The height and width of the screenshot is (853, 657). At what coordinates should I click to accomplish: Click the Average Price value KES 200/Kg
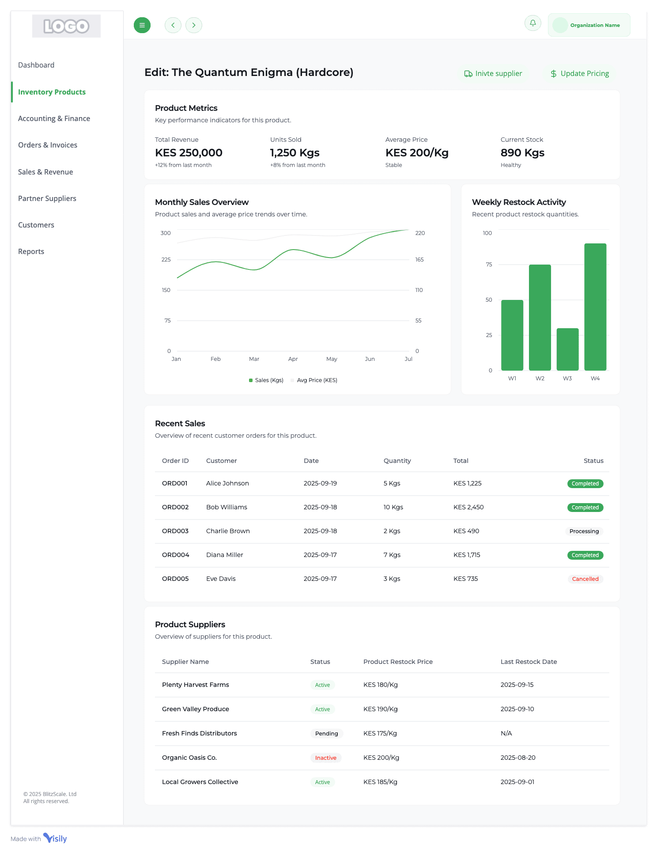pyautogui.click(x=417, y=153)
